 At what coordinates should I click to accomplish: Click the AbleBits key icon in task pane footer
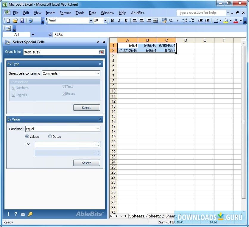[30, 214]
